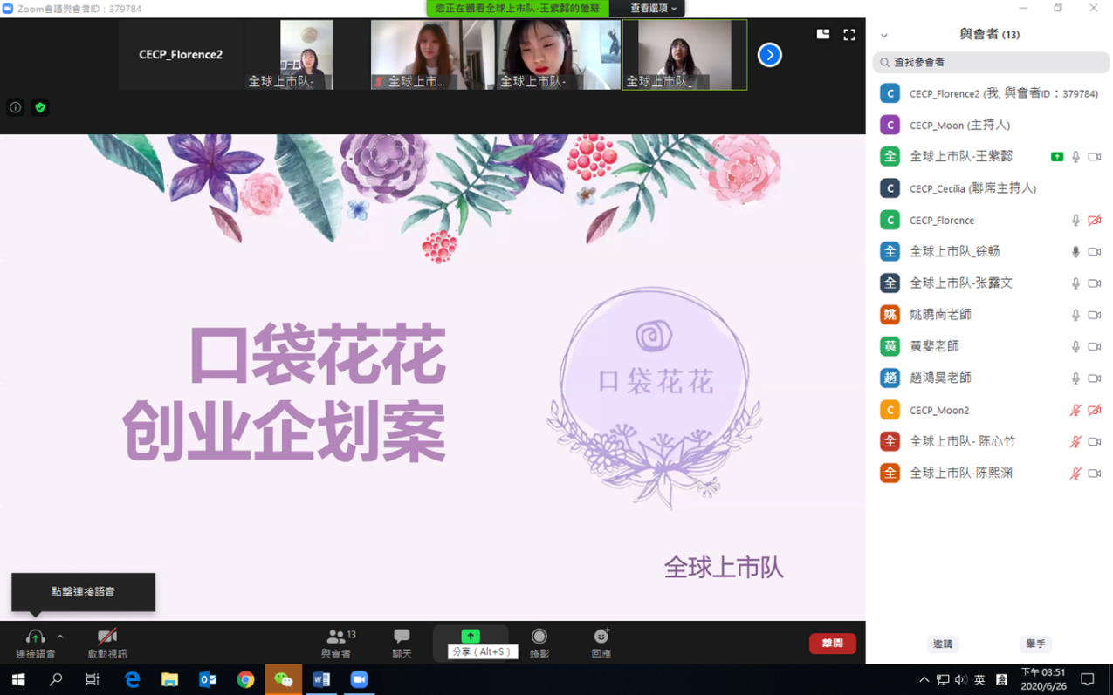Click the 查找參會者 search field

click(x=991, y=63)
